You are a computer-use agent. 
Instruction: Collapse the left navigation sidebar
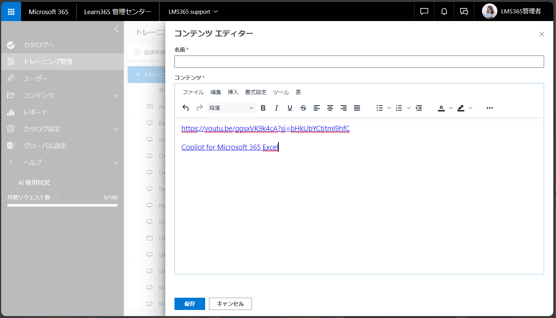click(x=117, y=29)
